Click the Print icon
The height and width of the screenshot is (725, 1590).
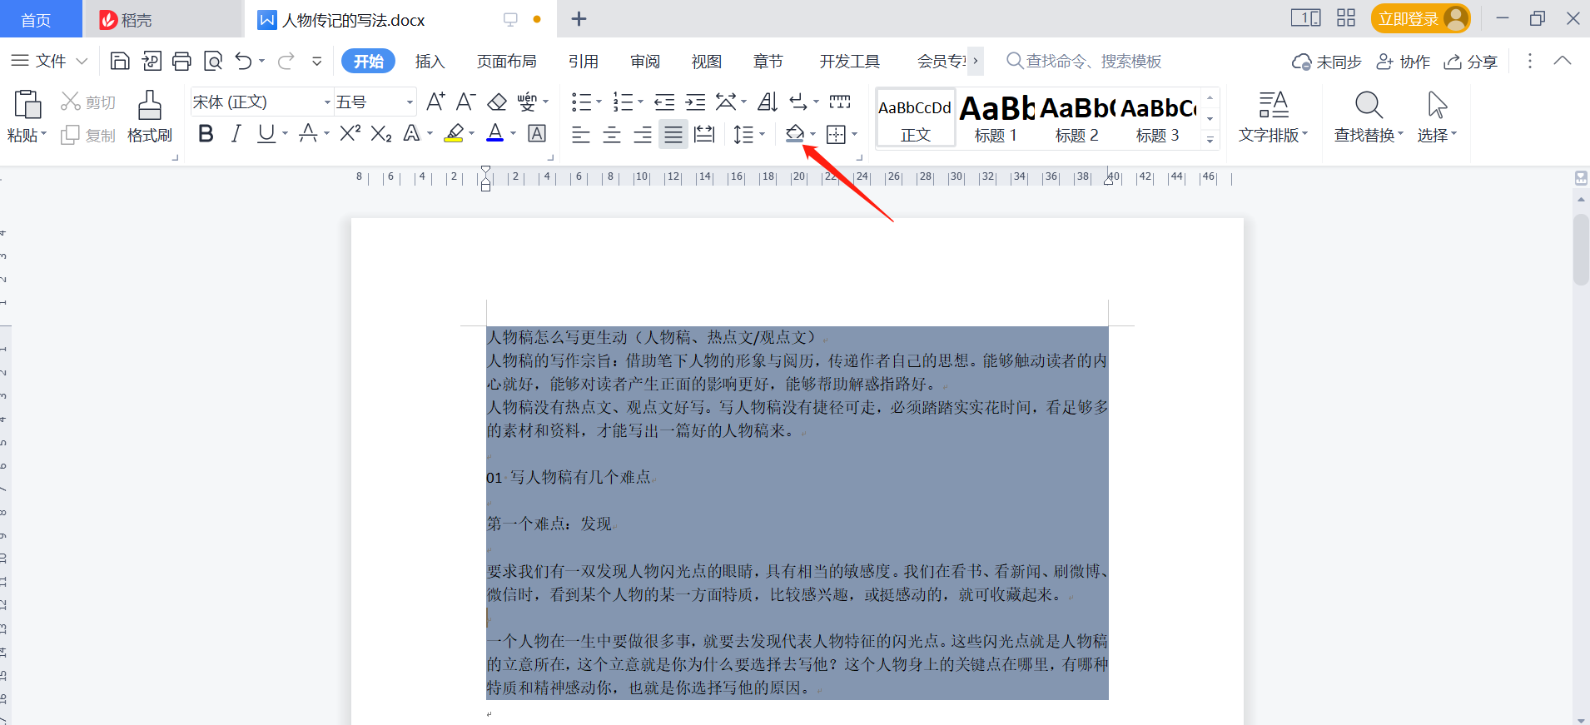[181, 61]
